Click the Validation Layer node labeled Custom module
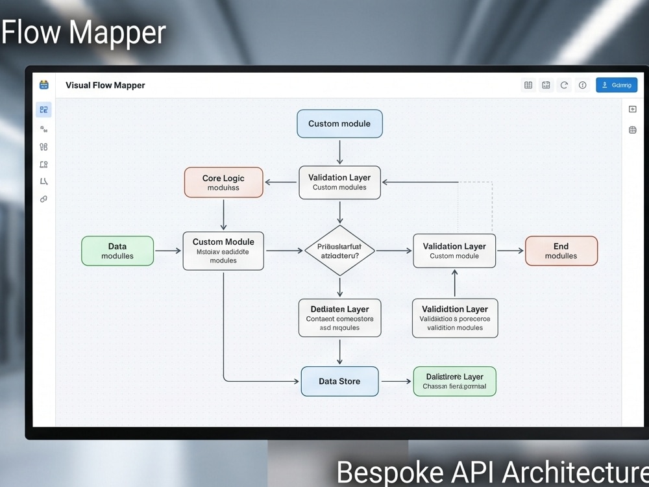The width and height of the screenshot is (649, 487). pos(454,251)
